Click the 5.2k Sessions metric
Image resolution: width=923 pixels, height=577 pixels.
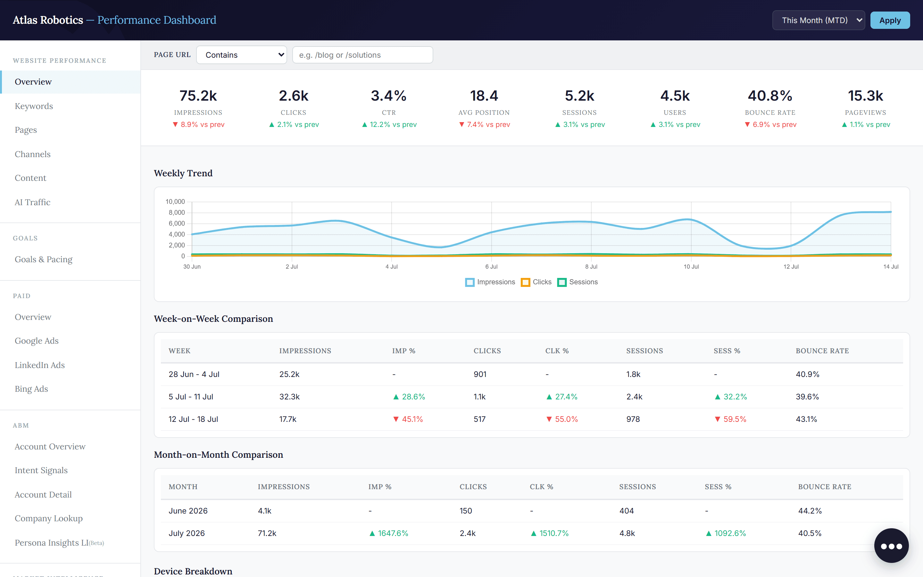tap(579, 108)
